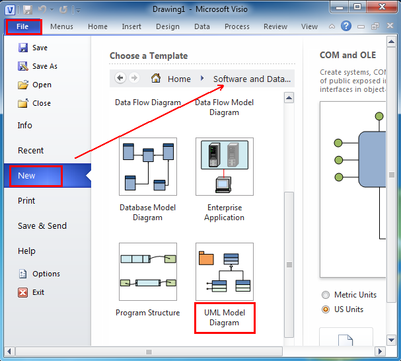Click the Home house icon in breadcrumb
The image size is (401, 361).
156,78
